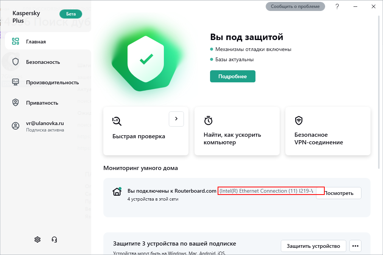Click the smart home house icon
Viewport: 383px width, 255px height.
pyautogui.click(x=117, y=192)
